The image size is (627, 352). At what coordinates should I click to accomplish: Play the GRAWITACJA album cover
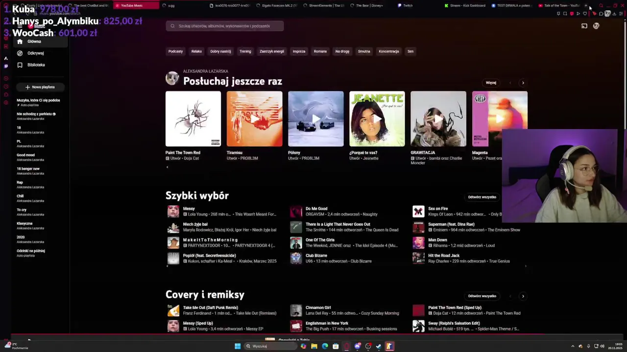(x=438, y=119)
